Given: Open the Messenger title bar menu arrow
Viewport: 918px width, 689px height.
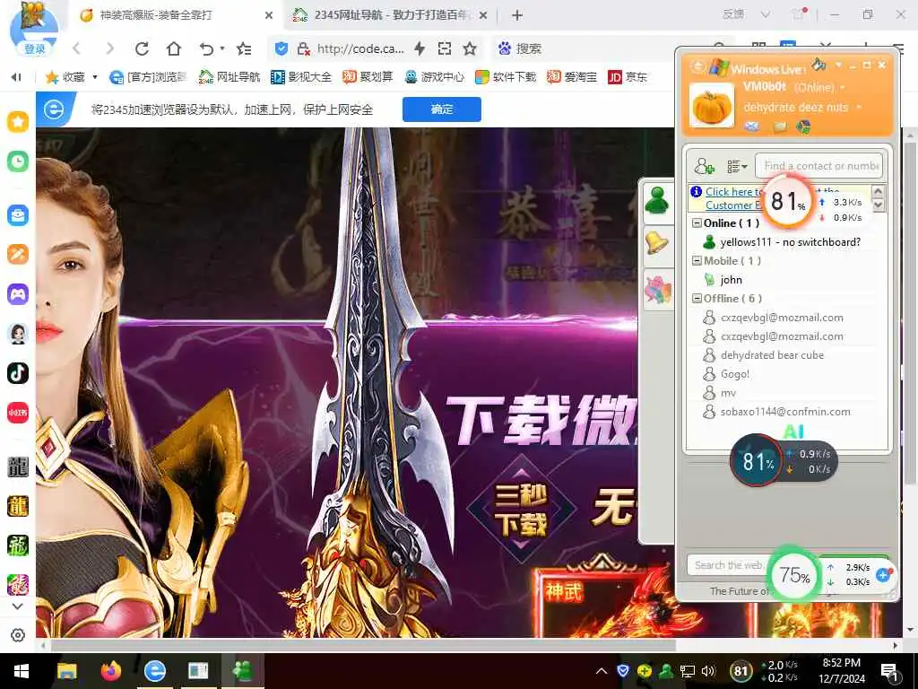Looking at the screenshot, I should coord(838,65).
